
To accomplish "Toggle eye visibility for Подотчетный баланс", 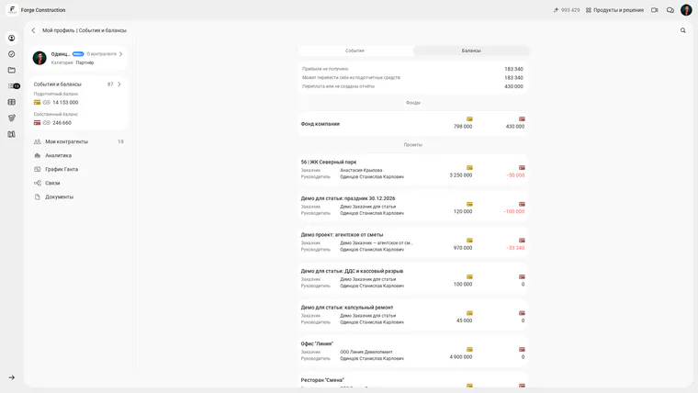I will [46, 102].
